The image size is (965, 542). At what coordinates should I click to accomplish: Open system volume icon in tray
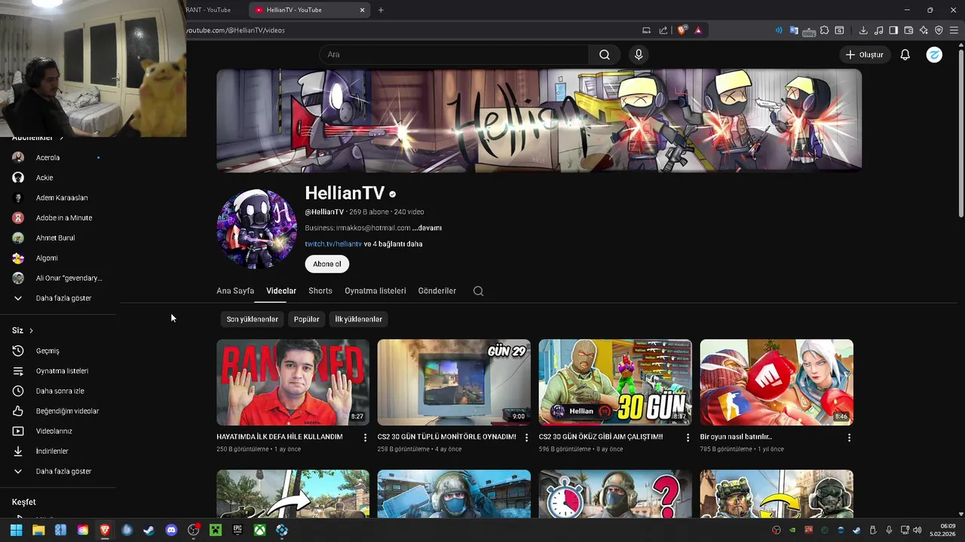[917, 530]
